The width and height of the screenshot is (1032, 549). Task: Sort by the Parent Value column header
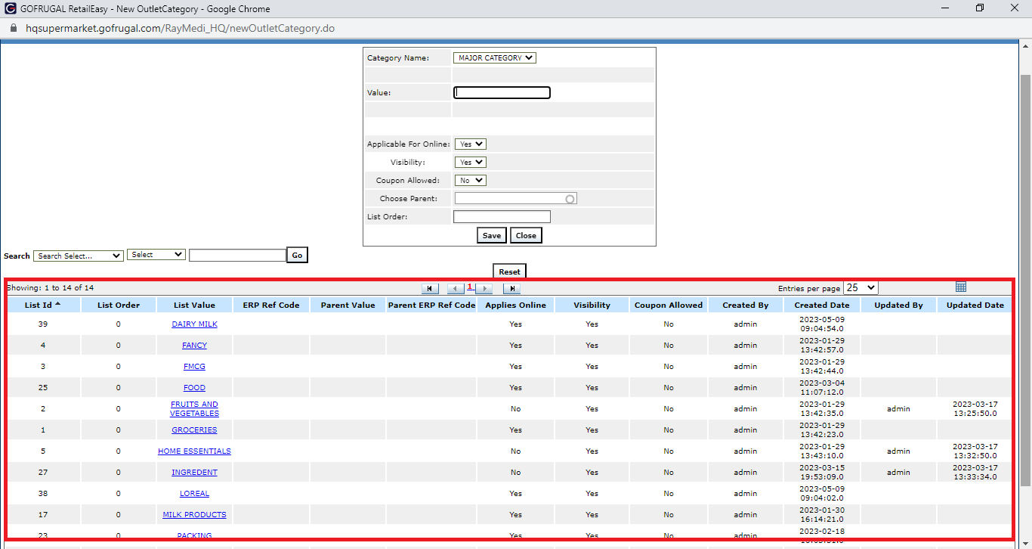348,306
